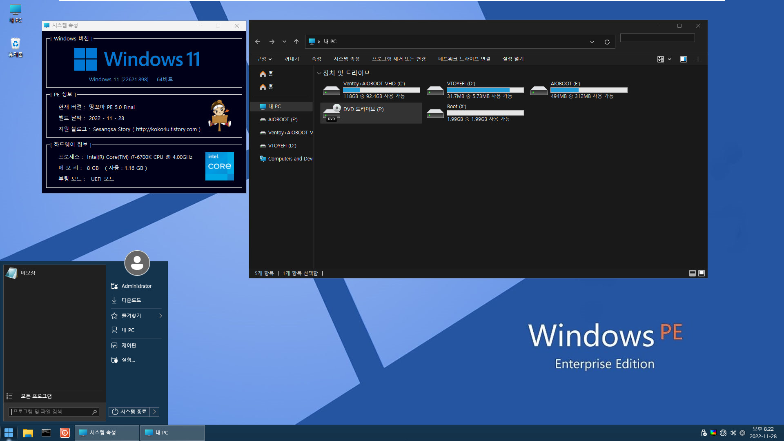
Task: Open command prompt from the taskbar
Action: click(47, 433)
